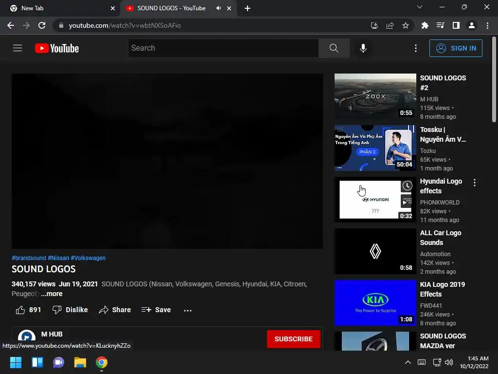Screen dimensions: 498x374
Task: Open File Explorer from the taskbar
Action: pyautogui.click(x=80, y=362)
